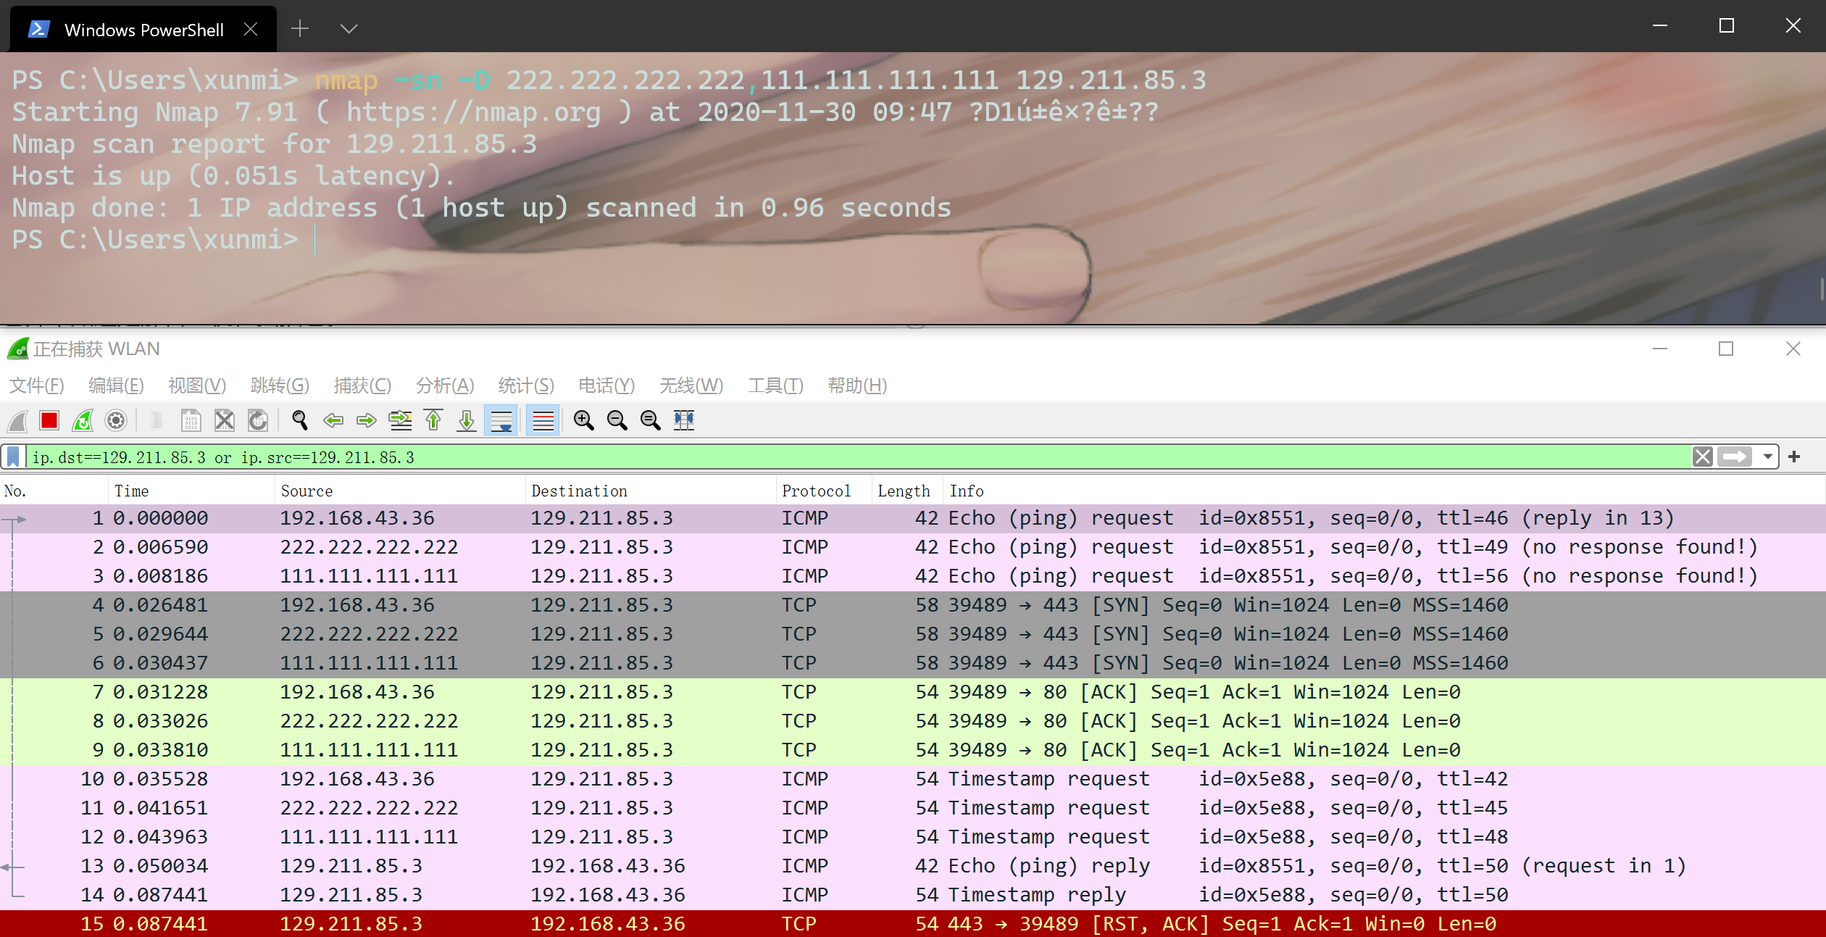Open the 统计(S) menu
Viewport: 1826px width, 937px height.
click(x=525, y=386)
